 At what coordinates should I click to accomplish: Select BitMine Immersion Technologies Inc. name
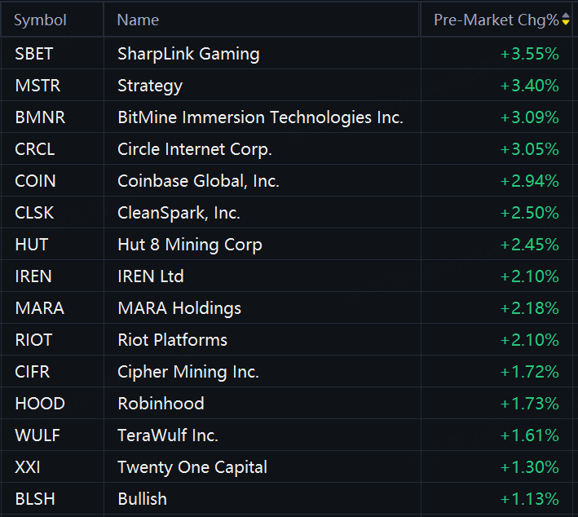(260, 117)
